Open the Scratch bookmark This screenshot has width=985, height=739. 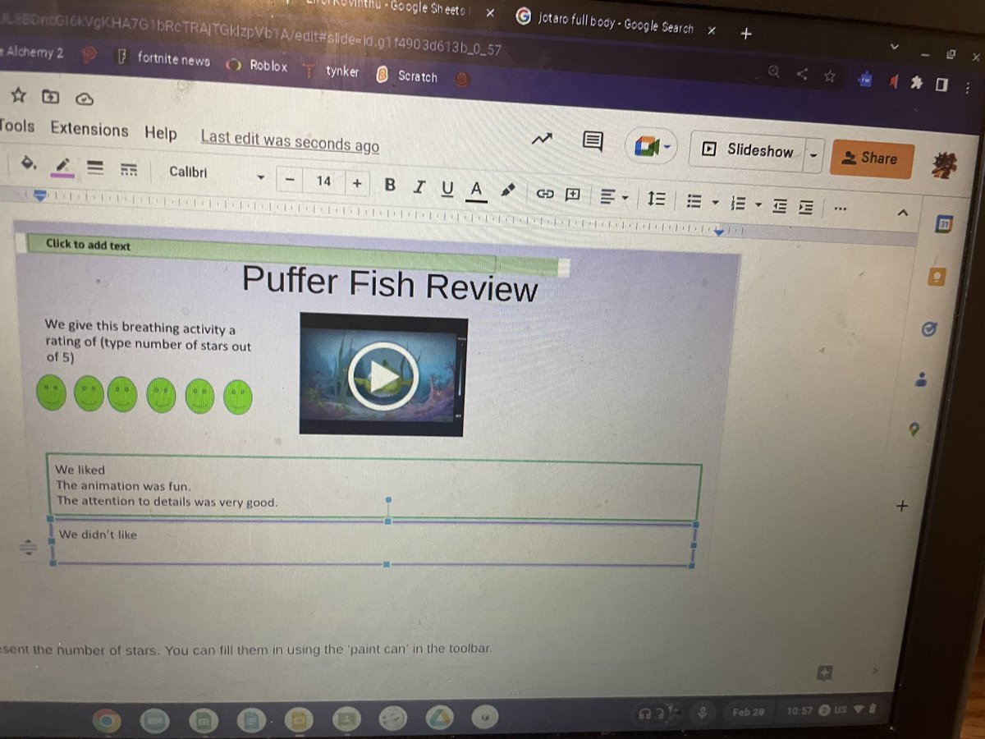(406, 76)
